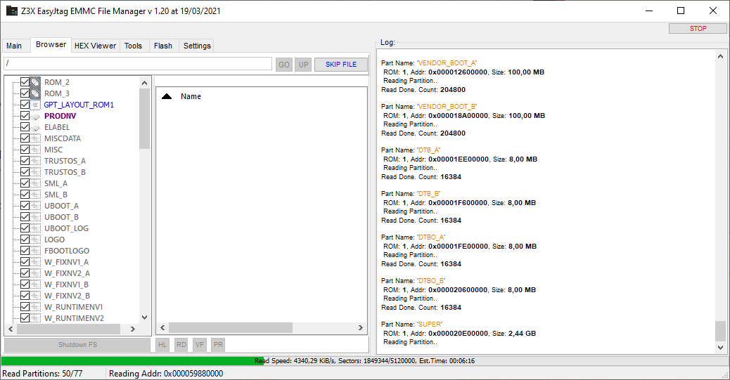The height and width of the screenshot is (380, 730).
Task: Click the FBOOTLOGO partition icon
Action: [x=35, y=251]
